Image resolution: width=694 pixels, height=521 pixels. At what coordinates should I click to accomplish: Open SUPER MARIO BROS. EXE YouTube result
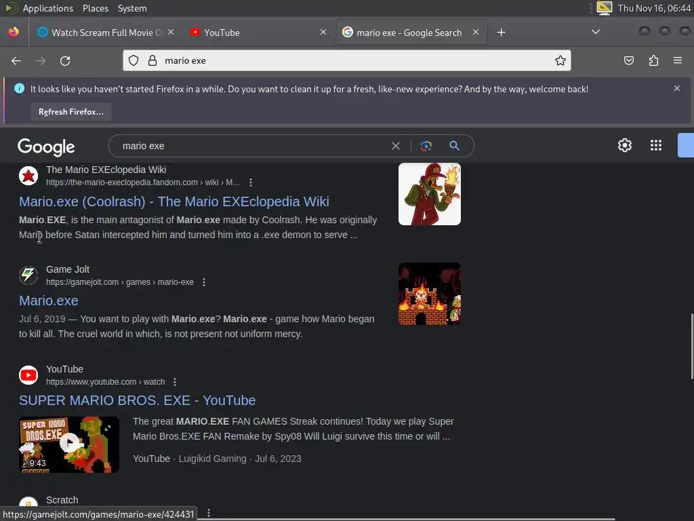pyautogui.click(x=137, y=400)
